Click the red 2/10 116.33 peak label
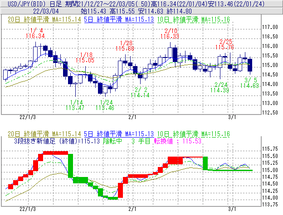The image size is (283, 215). pos(170,33)
